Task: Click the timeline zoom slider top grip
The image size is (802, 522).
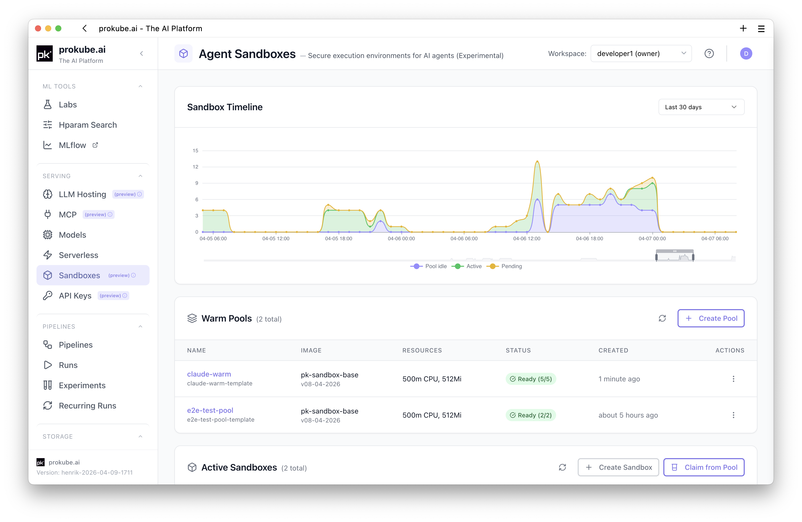Action: pyautogui.click(x=675, y=251)
